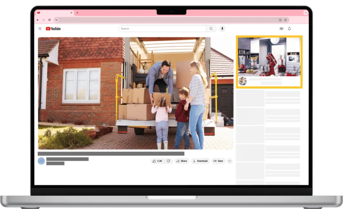Screen dimensions: 343x214
Task: Dislike the video with the thumbs-down button
Action: point(168,161)
